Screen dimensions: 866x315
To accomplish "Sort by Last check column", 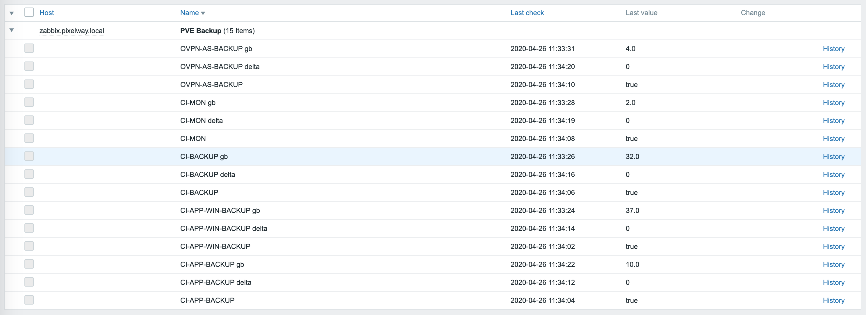I will (x=527, y=13).
